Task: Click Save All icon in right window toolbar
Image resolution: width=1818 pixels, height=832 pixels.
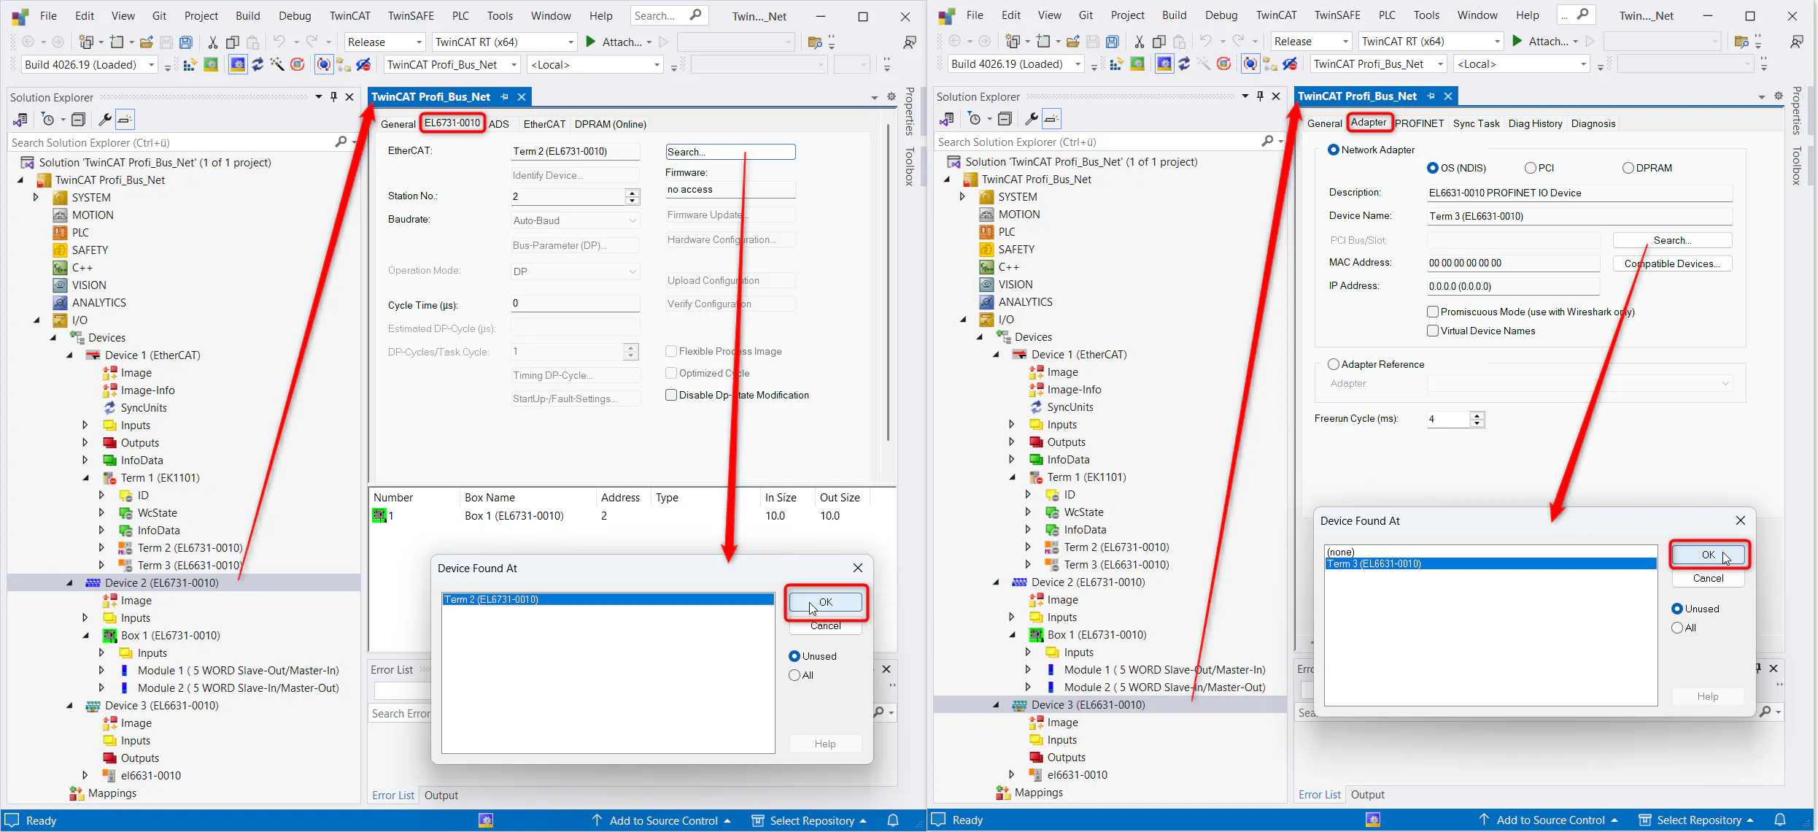Action: coord(1113,42)
